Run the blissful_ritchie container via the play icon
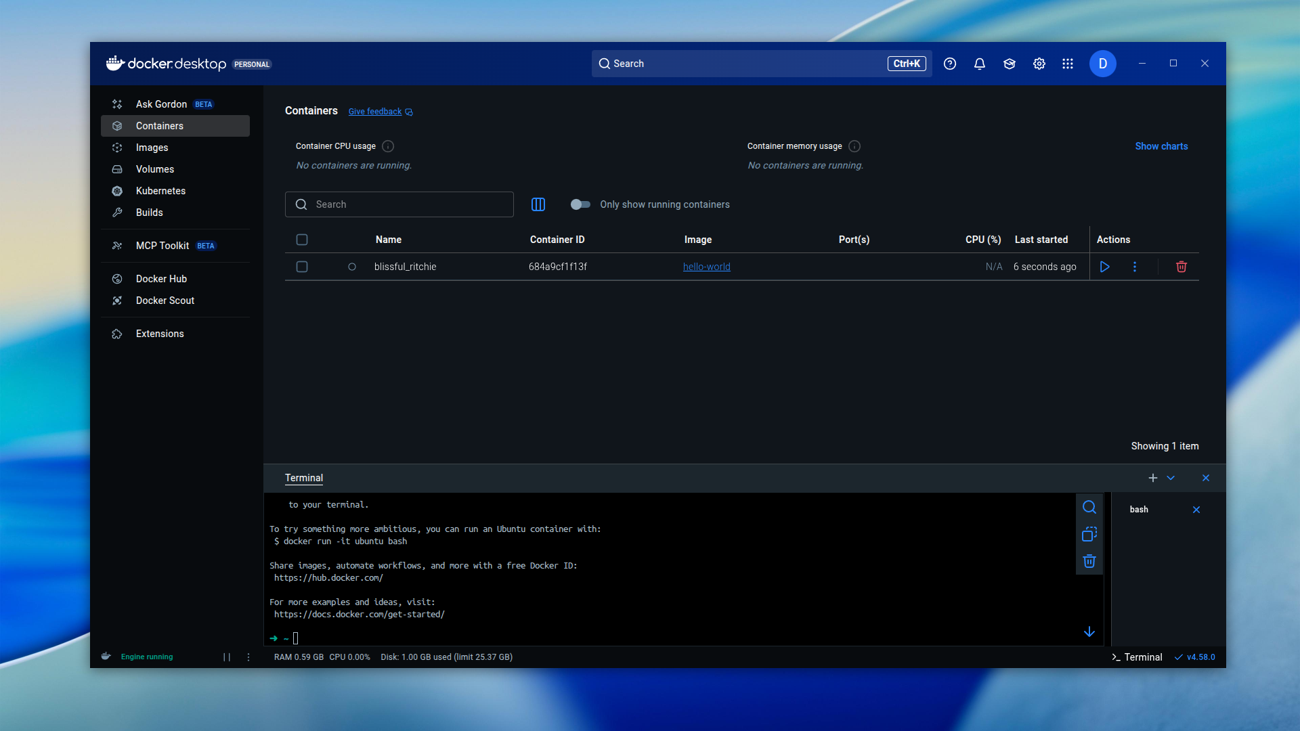 click(x=1105, y=267)
